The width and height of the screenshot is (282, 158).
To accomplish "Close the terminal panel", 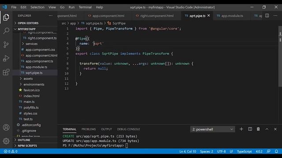I will [x=275, y=129].
